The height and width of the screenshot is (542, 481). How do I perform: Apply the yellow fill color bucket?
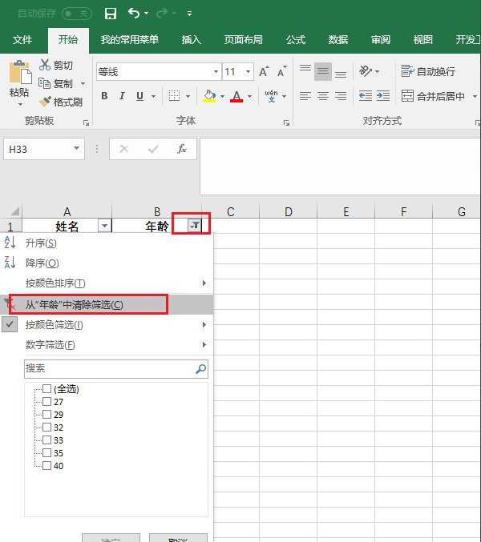[209, 96]
